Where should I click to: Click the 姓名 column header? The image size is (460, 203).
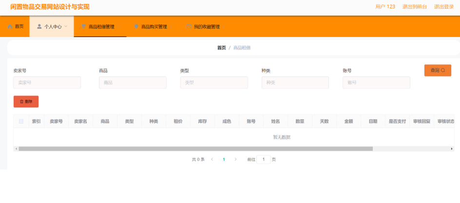(275, 122)
